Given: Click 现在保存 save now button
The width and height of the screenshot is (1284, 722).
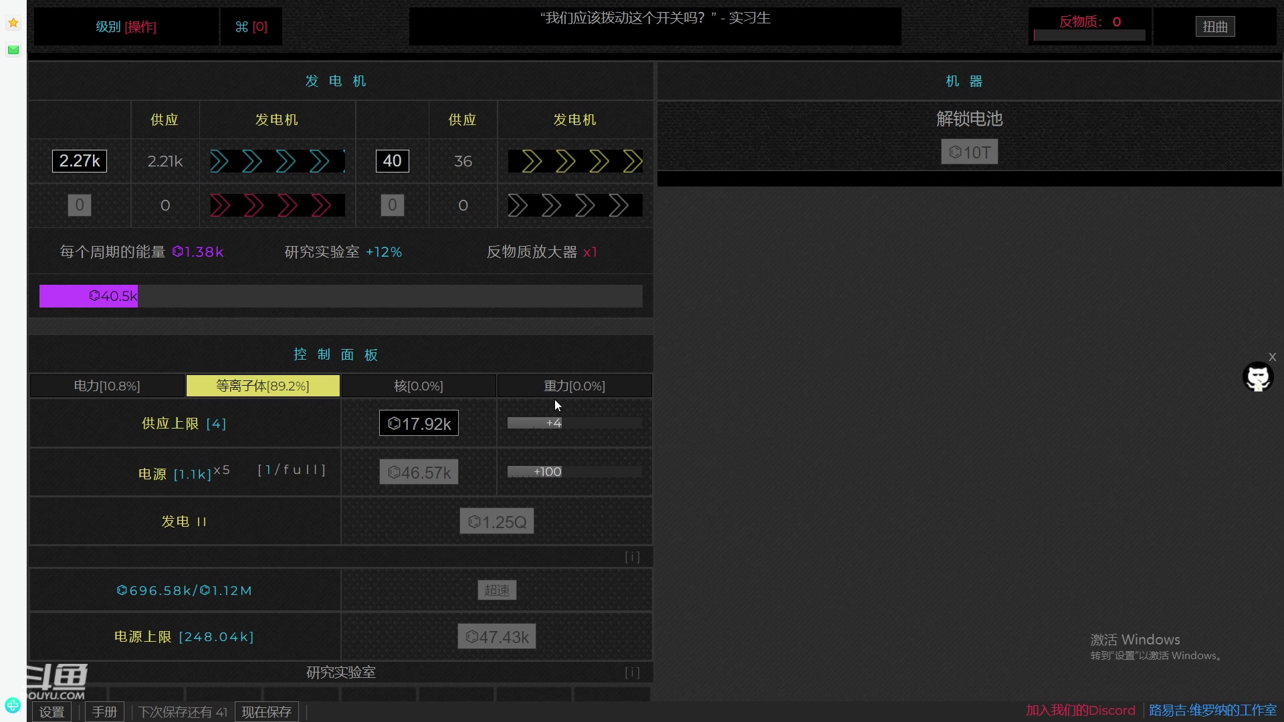Looking at the screenshot, I should (267, 712).
